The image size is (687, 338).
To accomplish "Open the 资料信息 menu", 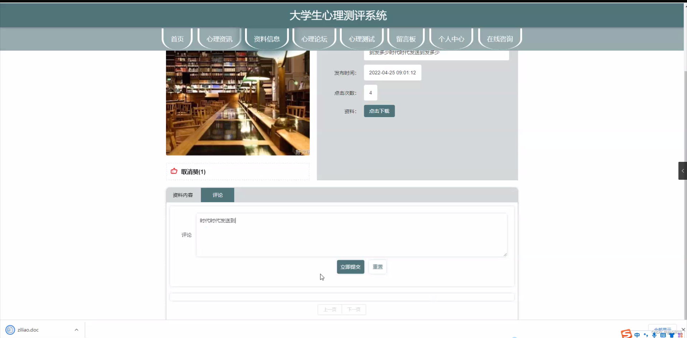I will 267,39.
